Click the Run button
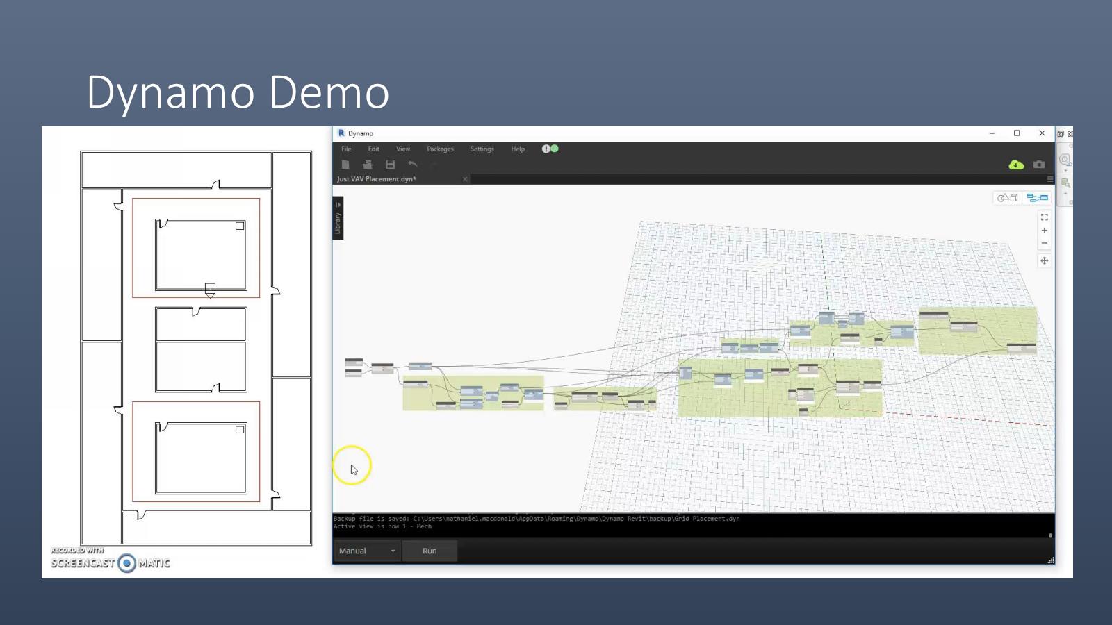The height and width of the screenshot is (625, 1112). tap(430, 551)
